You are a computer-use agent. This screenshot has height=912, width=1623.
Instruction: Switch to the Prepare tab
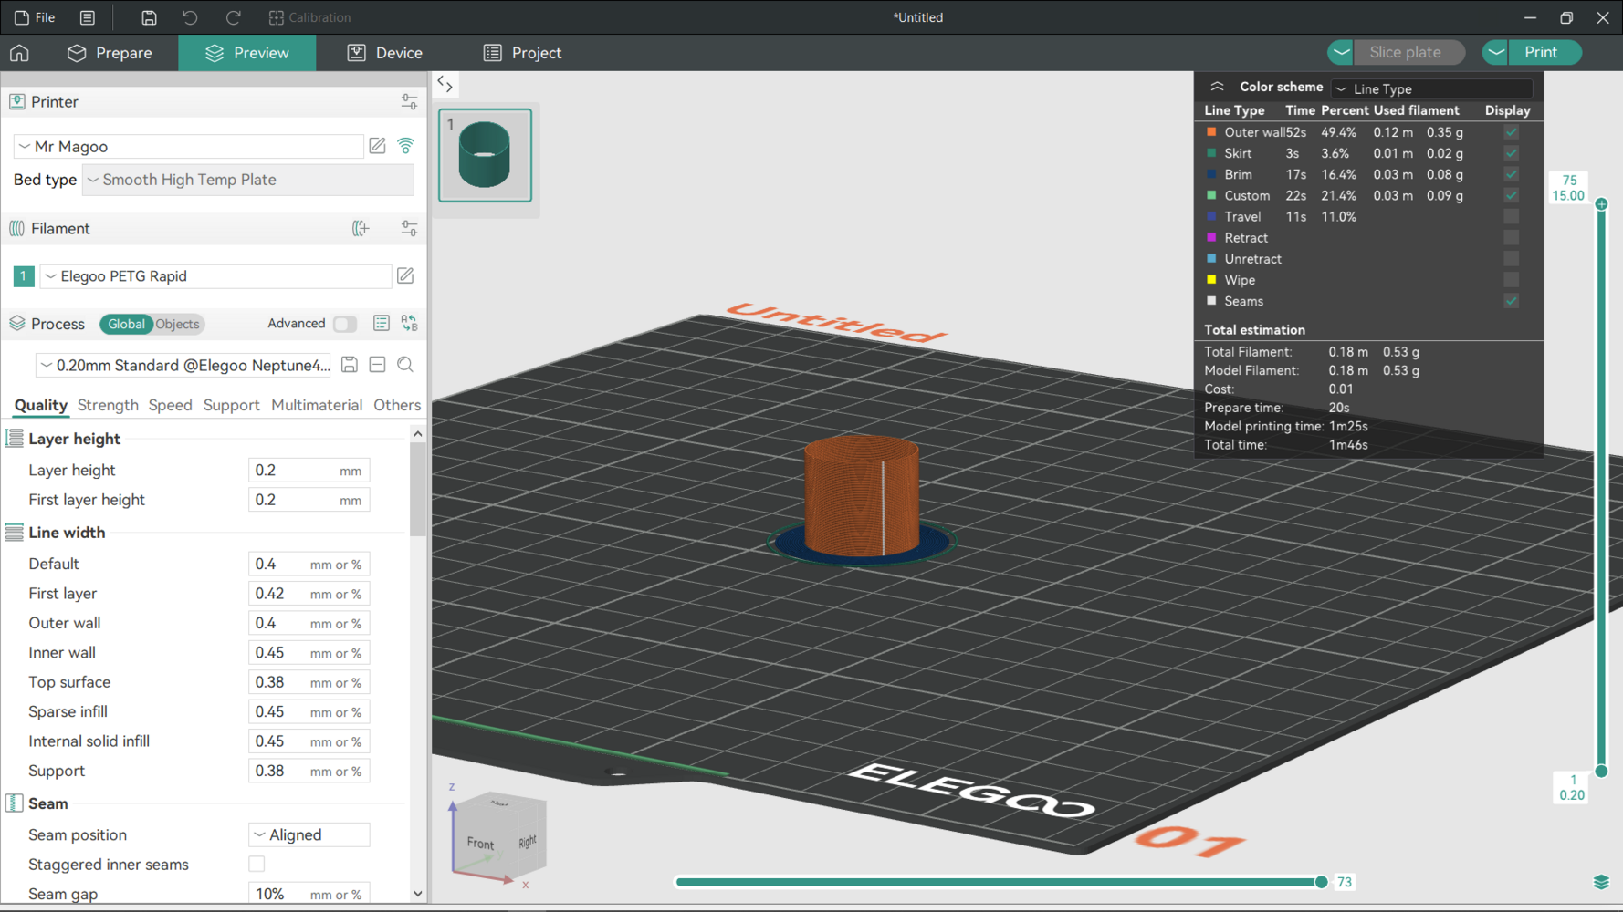[x=110, y=53]
